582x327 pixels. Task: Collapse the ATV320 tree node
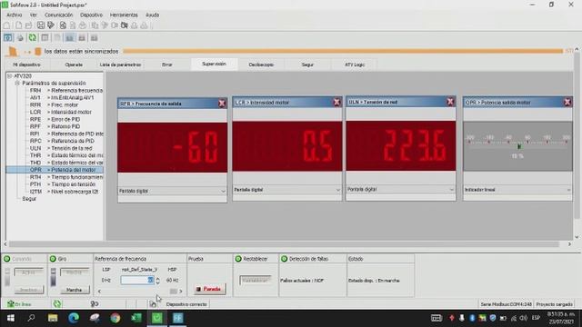(10, 76)
